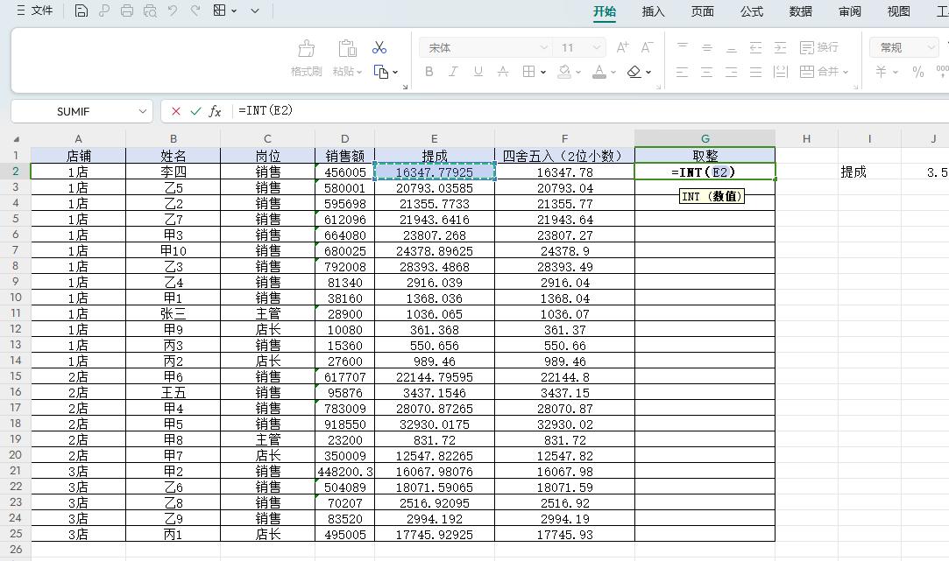This screenshot has width=949, height=561.
Task: Expand the Copy options arrow
Action: (x=395, y=72)
